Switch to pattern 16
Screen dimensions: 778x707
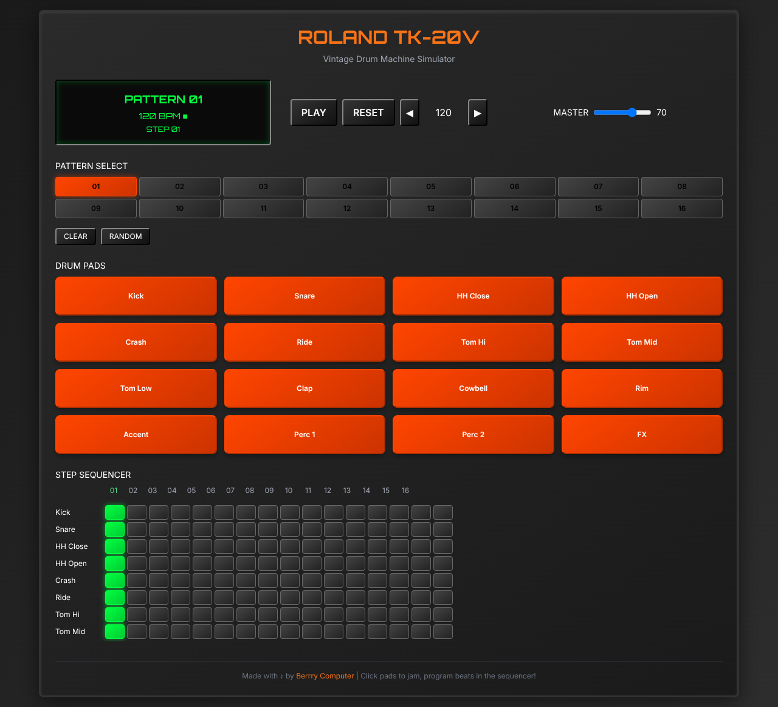point(681,209)
